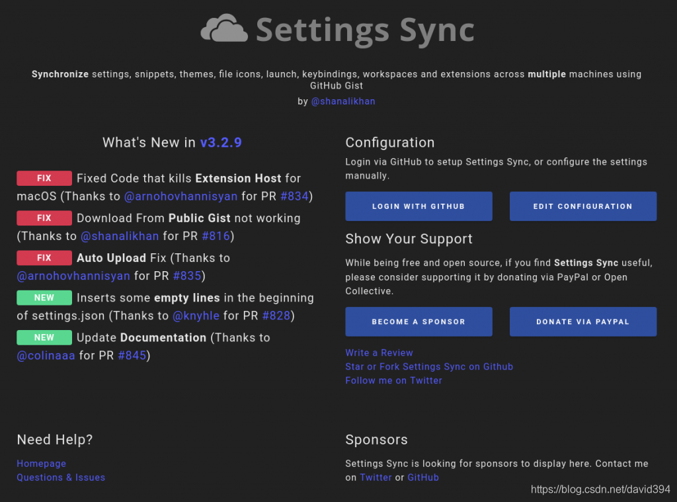Screen dimensions: 677x502
Task: Open @knyhle contributor link
Action: [196, 315]
